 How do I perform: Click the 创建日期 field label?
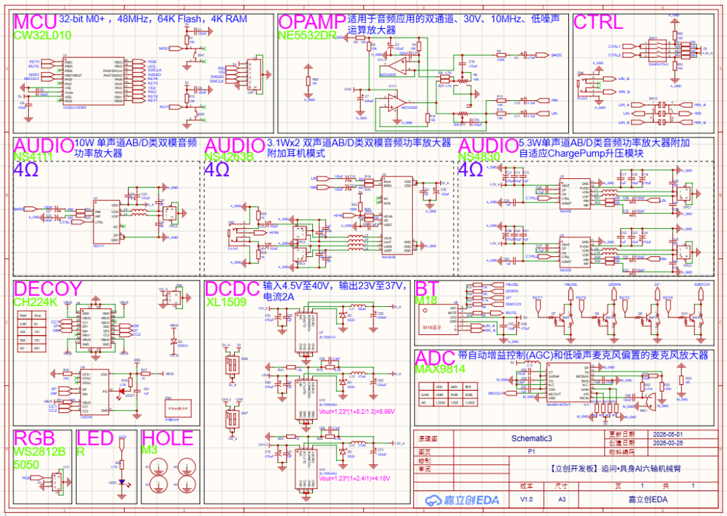point(621,443)
